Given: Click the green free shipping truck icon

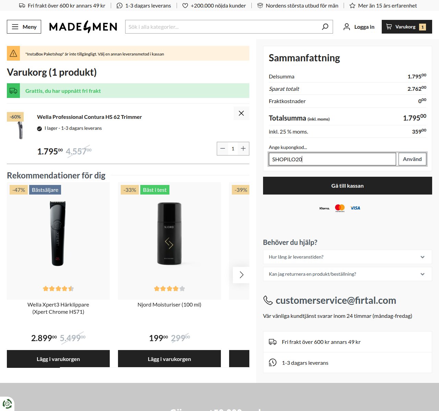Looking at the screenshot, I should click(x=13, y=91).
